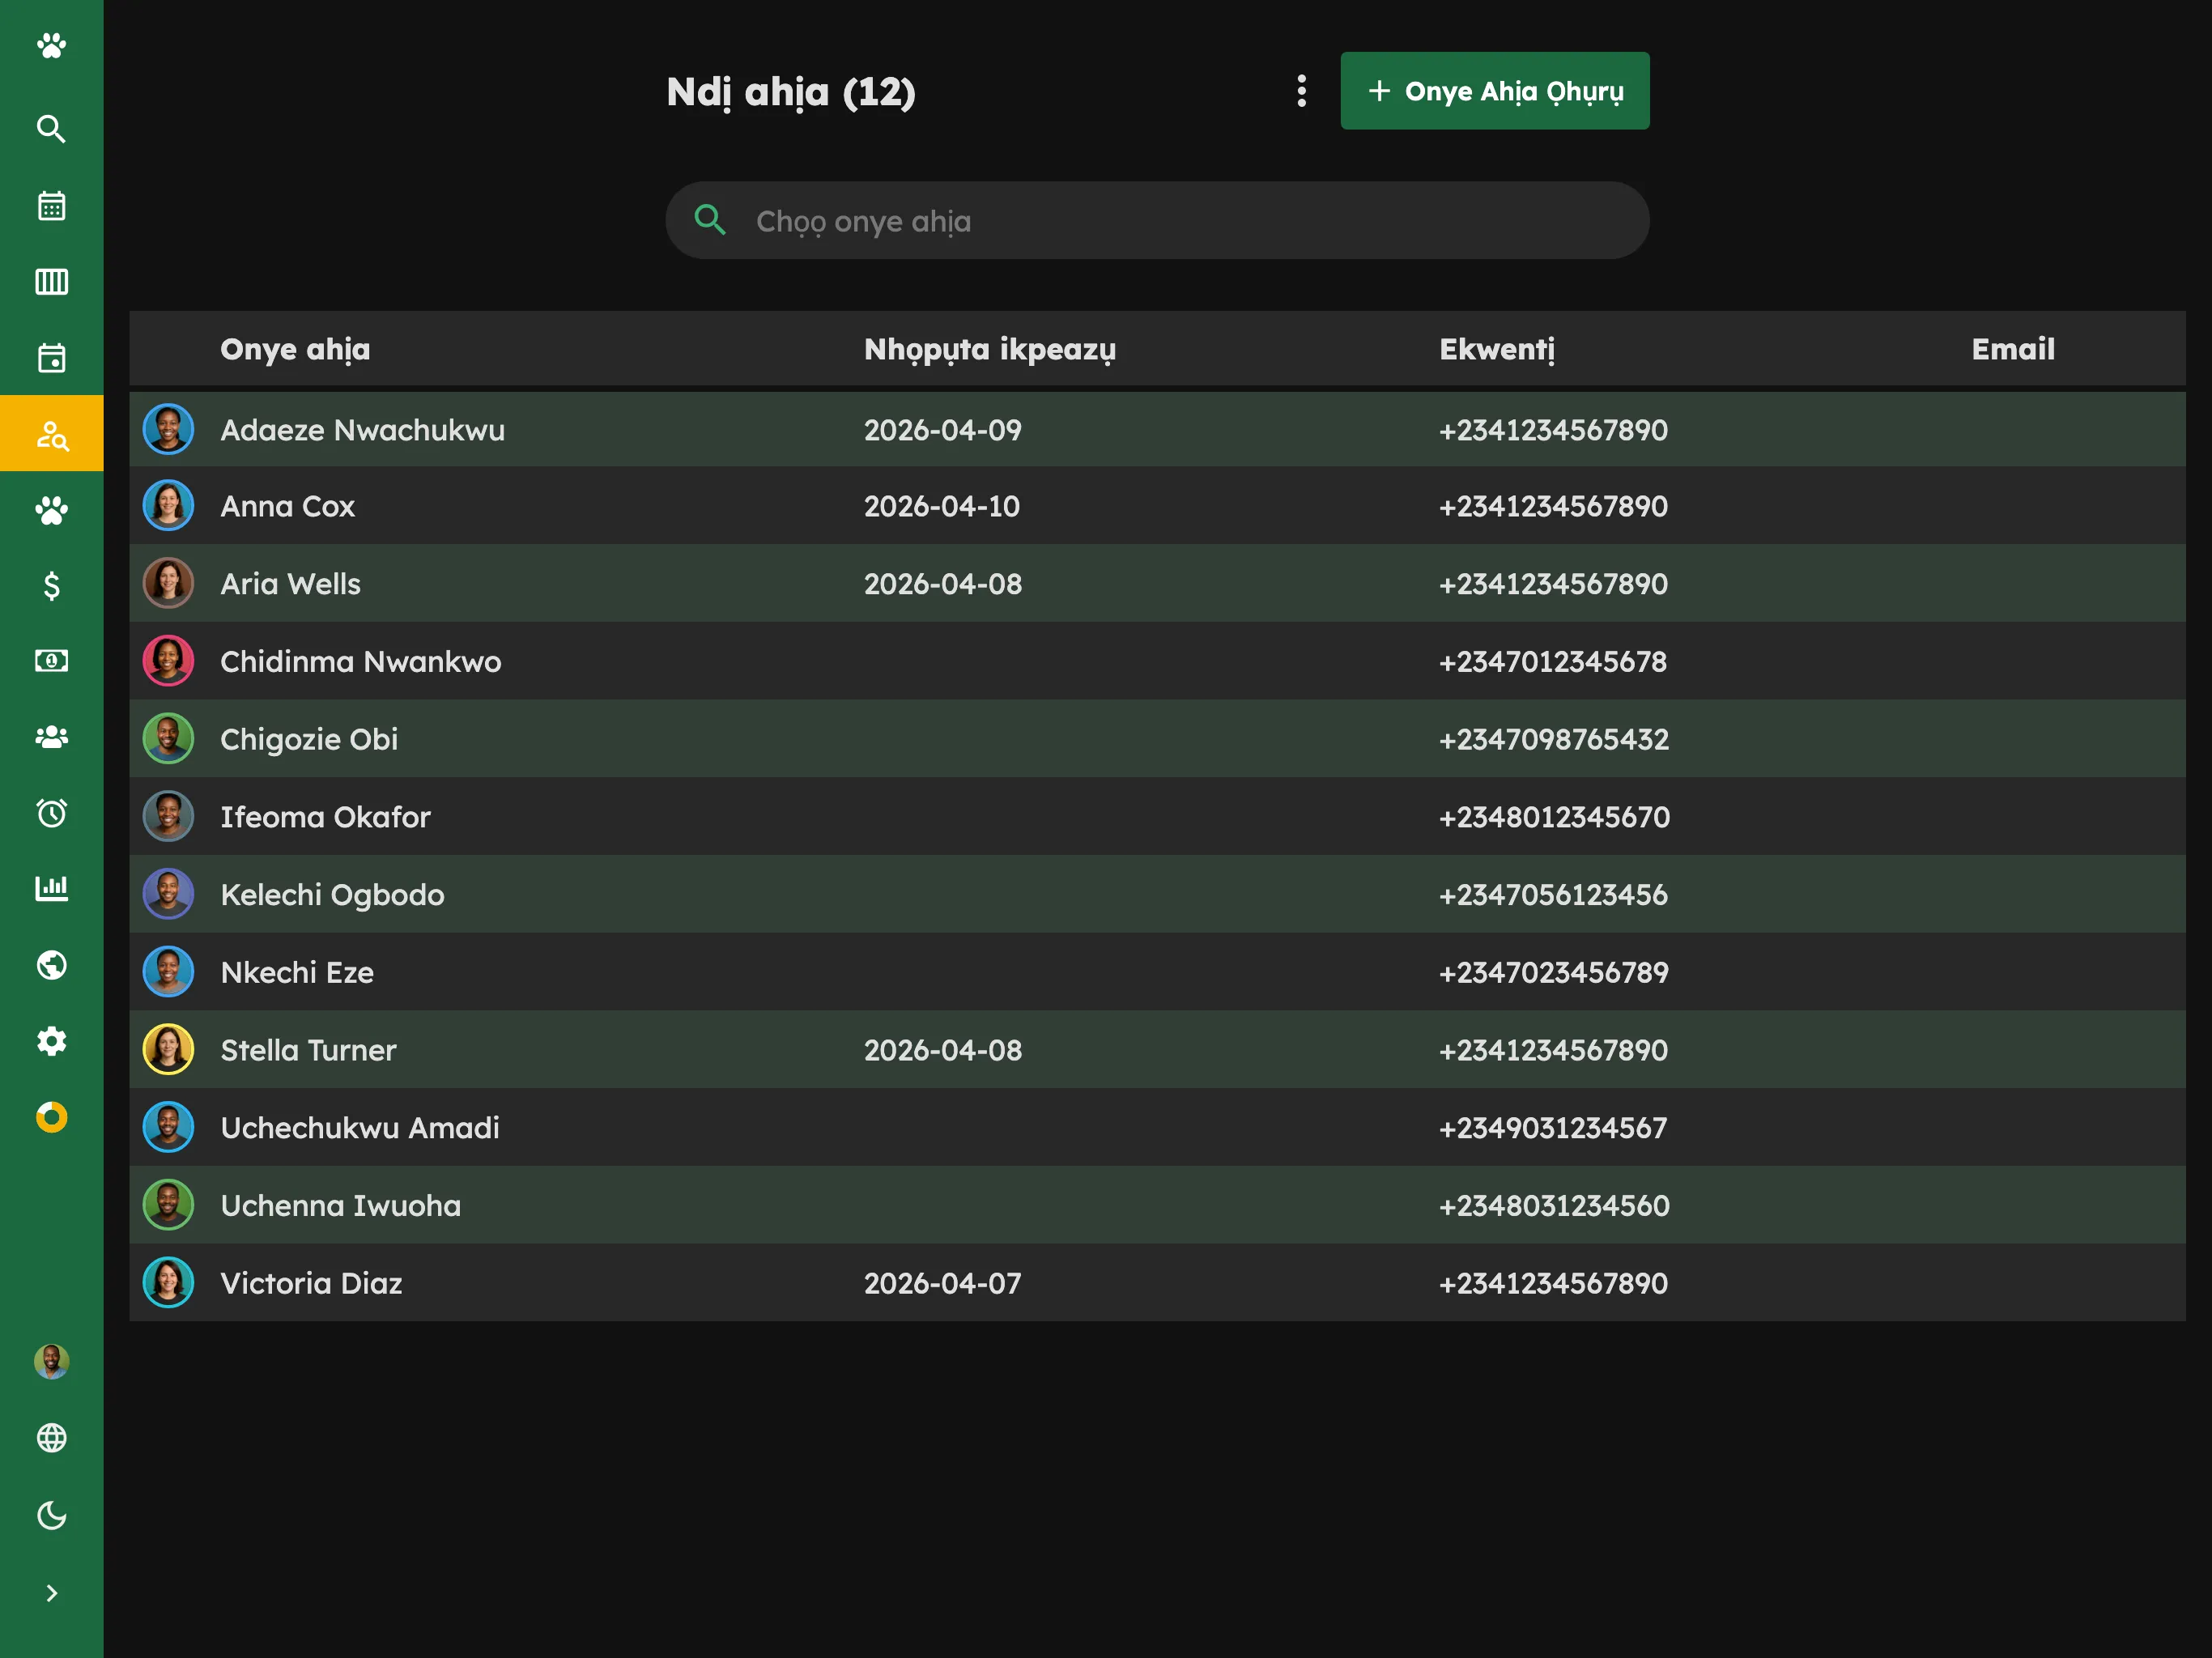Open Uchenna Iwuoha client row
The width and height of the screenshot is (2212, 1658).
tap(1157, 1205)
